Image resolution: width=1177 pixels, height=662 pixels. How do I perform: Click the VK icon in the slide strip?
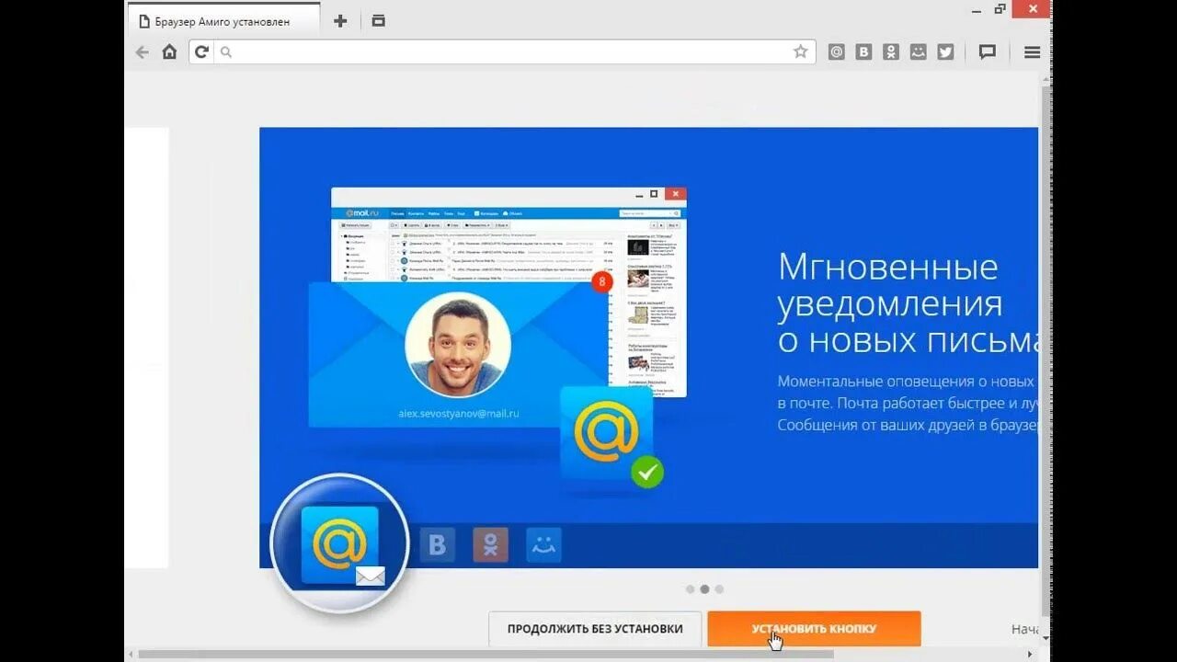(437, 545)
